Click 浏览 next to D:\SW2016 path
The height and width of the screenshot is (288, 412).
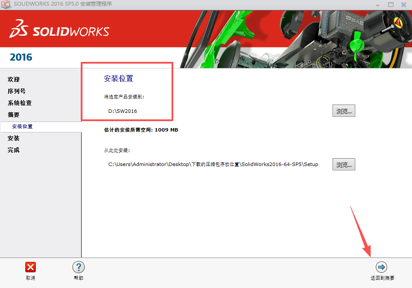(x=343, y=111)
